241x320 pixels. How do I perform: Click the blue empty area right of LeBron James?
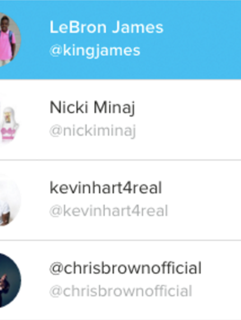(x=202, y=39)
